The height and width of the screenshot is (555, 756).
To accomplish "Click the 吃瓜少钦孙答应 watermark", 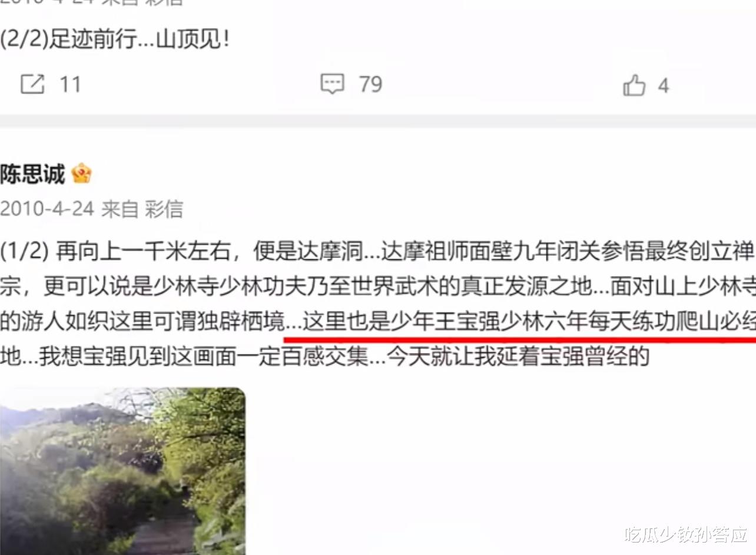I will click(686, 534).
